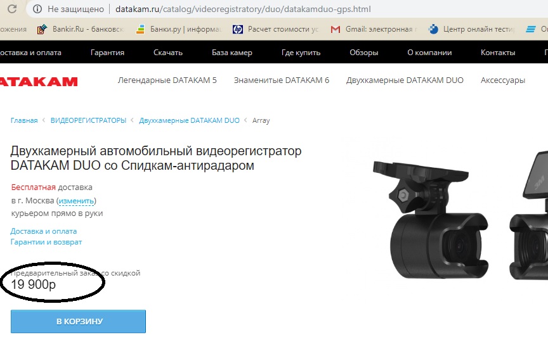Go to База камер in top menu
548x337 pixels.
click(x=232, y=53)
